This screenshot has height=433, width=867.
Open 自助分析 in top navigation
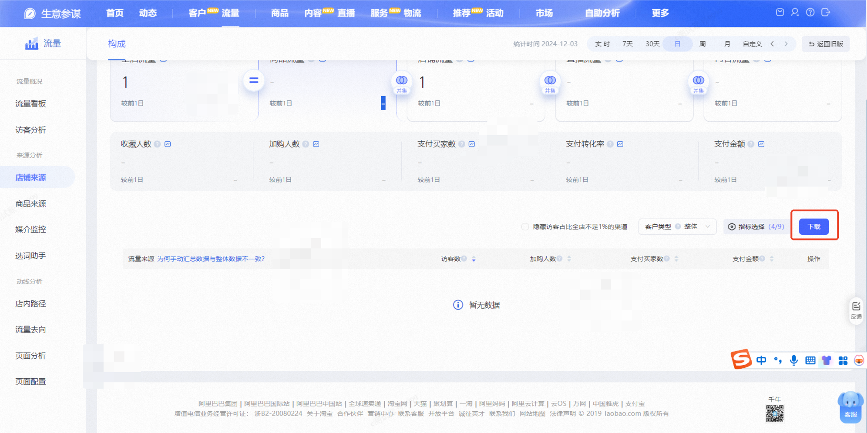[602, 13]
